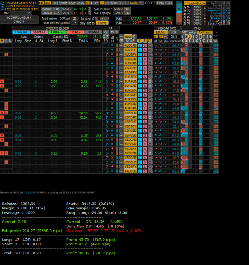This screenshot has height=265, width=249.
Task: Toggle pin 6 in the PINS header
Action: pos(201,36)
